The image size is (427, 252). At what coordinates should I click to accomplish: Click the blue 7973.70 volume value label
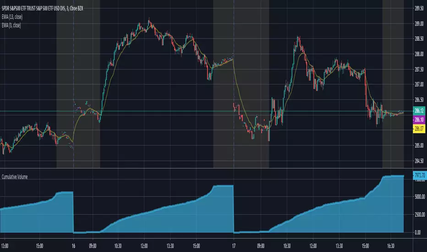(x=420, y=175)
